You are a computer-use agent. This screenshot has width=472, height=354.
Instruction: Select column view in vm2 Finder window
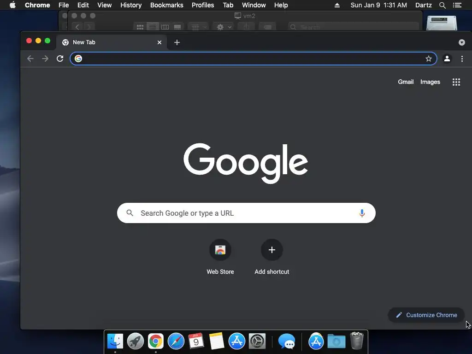(x=165, y=27)
